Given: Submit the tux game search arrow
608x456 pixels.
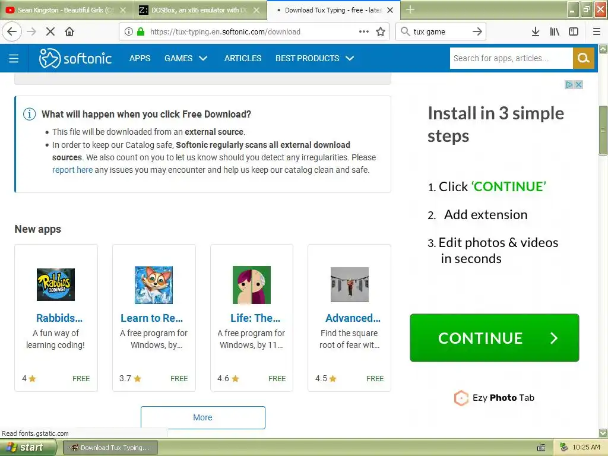Looking at the screenshot, I should pos(477,31).
